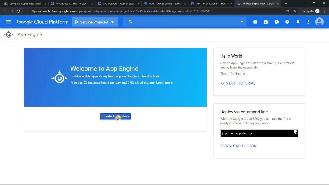Viewport: 329px width, 185px height.
Task: Click the search magnifier icon in console bar
Action: pos(130,22)
